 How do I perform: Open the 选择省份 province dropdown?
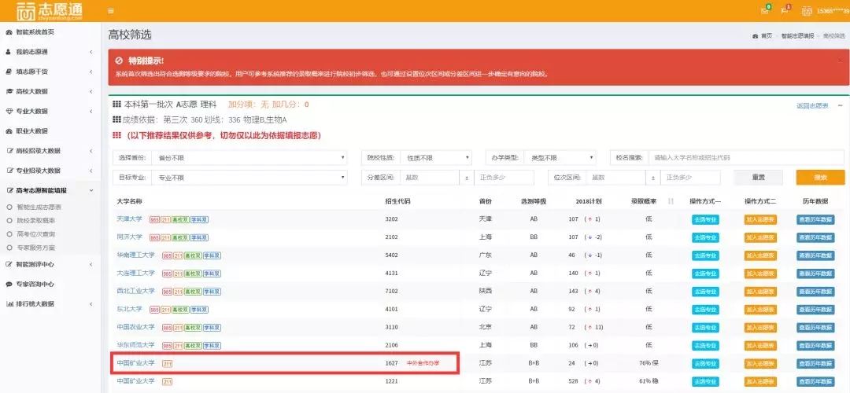247,157
